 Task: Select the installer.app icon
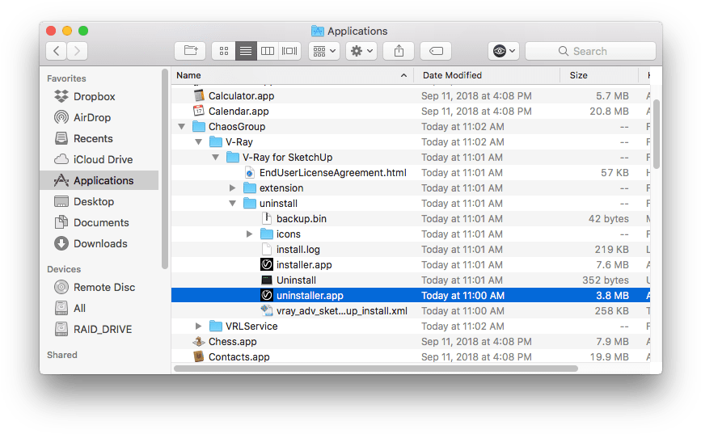click(x=267, y=264)
